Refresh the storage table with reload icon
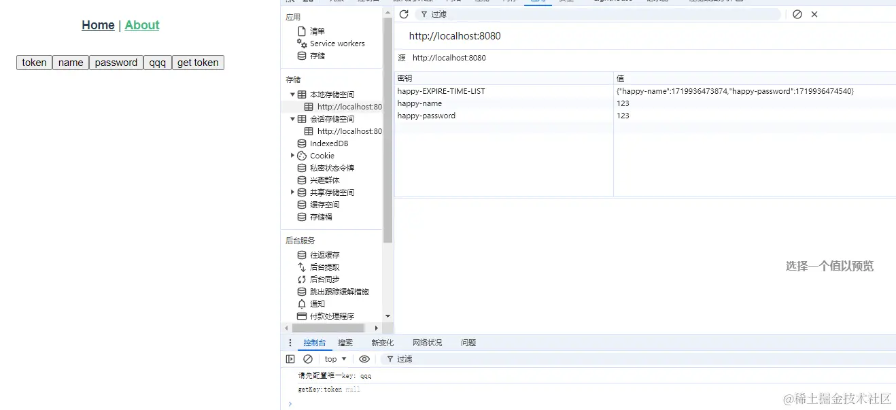Image resolution: width=896 pixels, height=410 pixels. tap(404, 14)
